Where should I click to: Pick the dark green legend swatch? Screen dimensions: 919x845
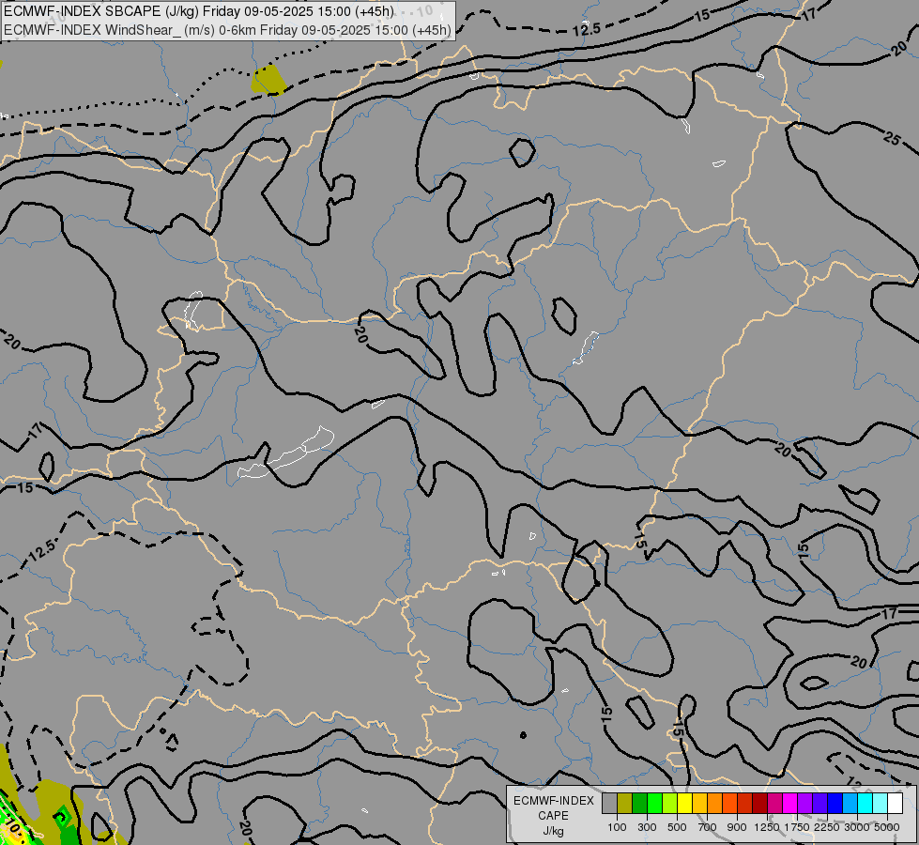[640, 804]
